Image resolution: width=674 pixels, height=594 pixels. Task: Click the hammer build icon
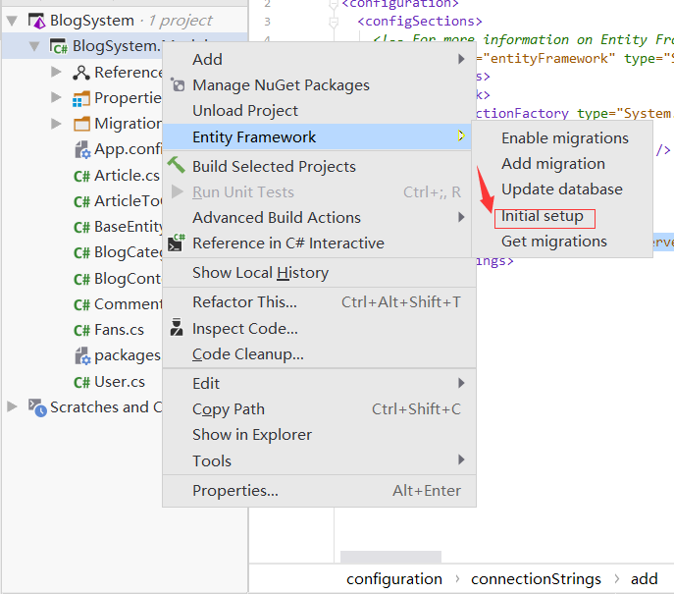(177, 165)
